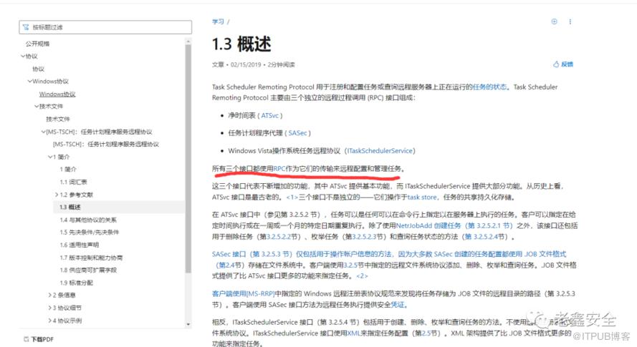Screen dimensions: 637x347
Task: Click the sidebar scrollbar down arrow
Action: [188, 324]
